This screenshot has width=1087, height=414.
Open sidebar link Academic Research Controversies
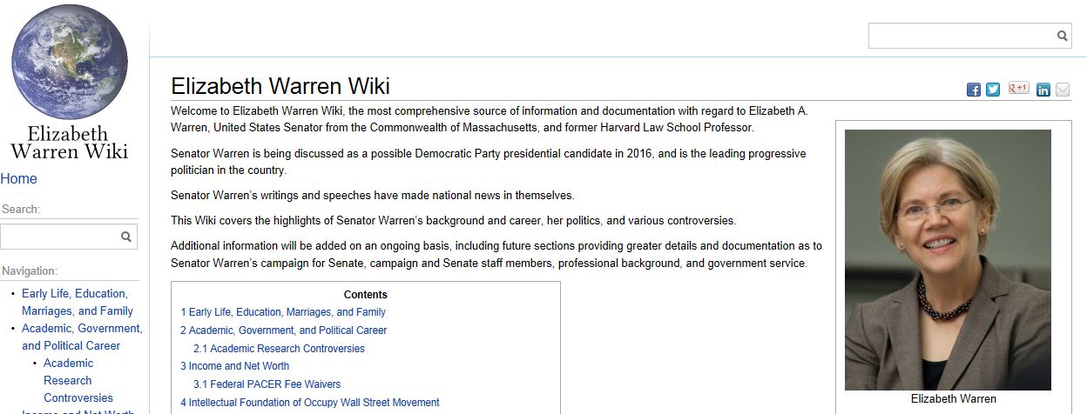[x=78, y=380]
